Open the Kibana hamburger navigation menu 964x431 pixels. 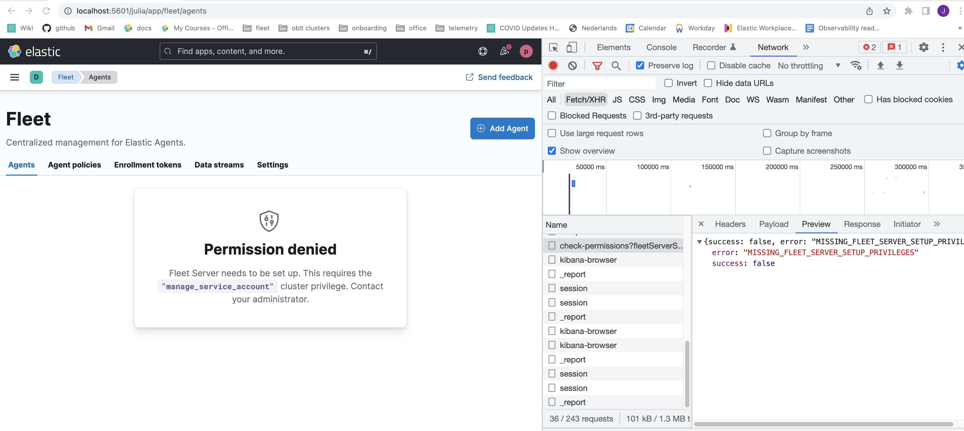(x=15, y=77)
